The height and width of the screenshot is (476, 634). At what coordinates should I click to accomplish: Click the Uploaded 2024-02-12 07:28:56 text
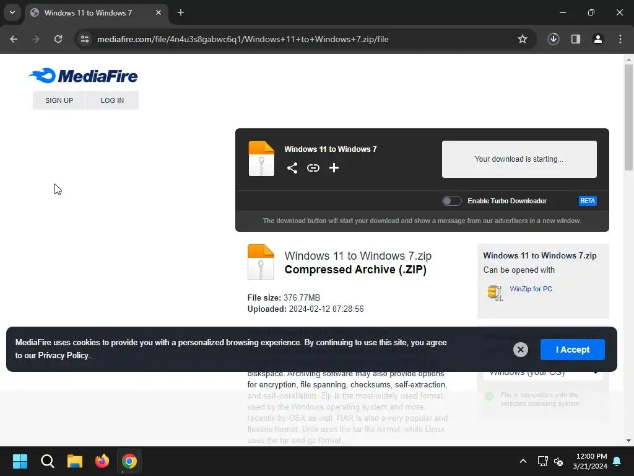[306, 309]
